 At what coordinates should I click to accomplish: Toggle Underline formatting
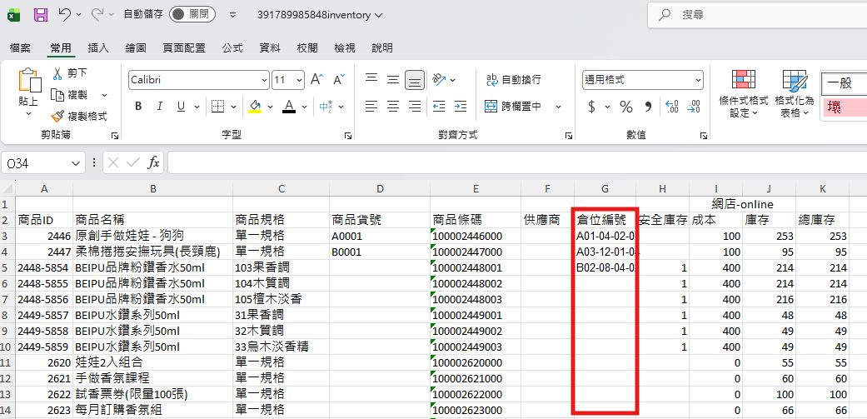[x=181, y=106]
